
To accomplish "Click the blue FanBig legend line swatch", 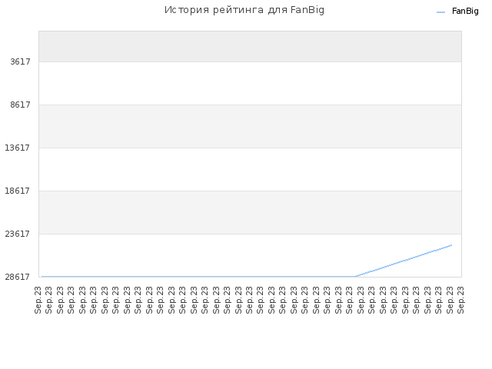I will [440, 12].
